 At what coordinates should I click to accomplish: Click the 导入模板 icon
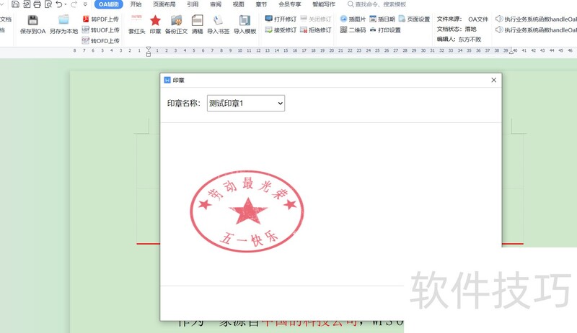click(245, 20)
